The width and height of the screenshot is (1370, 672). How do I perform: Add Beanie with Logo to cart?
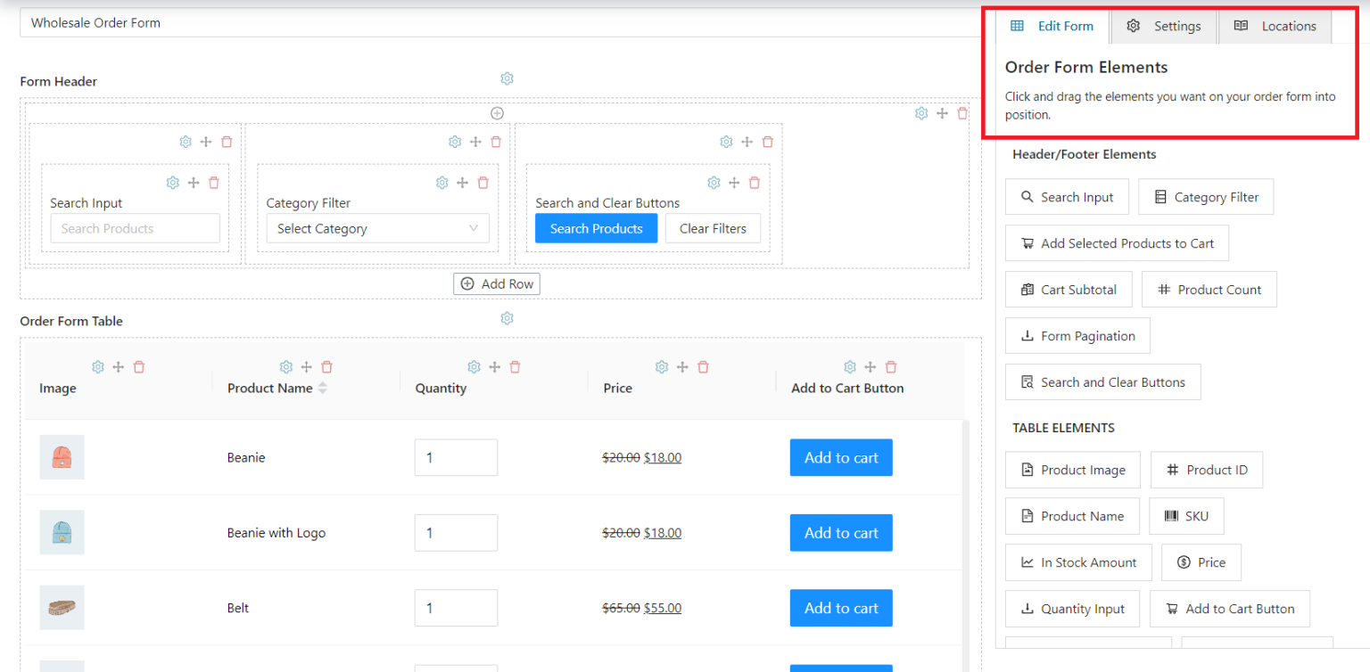point(840,532)
